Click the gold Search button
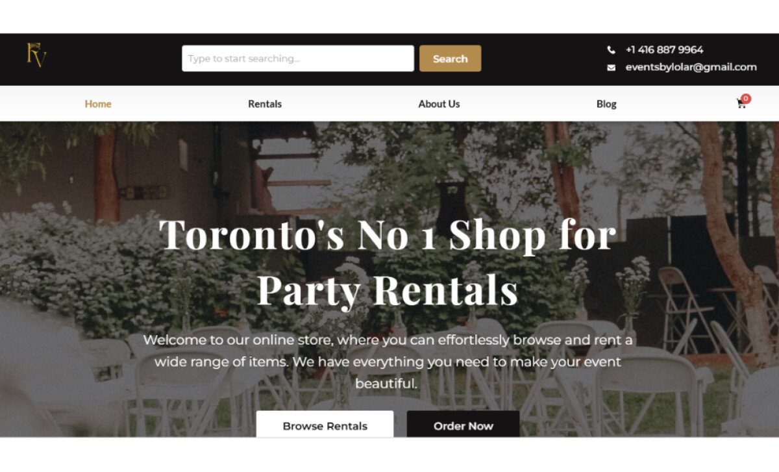Image resolution: width=779 pixels, height=472 pixels. pyautogui.click(x=450, y=58)
